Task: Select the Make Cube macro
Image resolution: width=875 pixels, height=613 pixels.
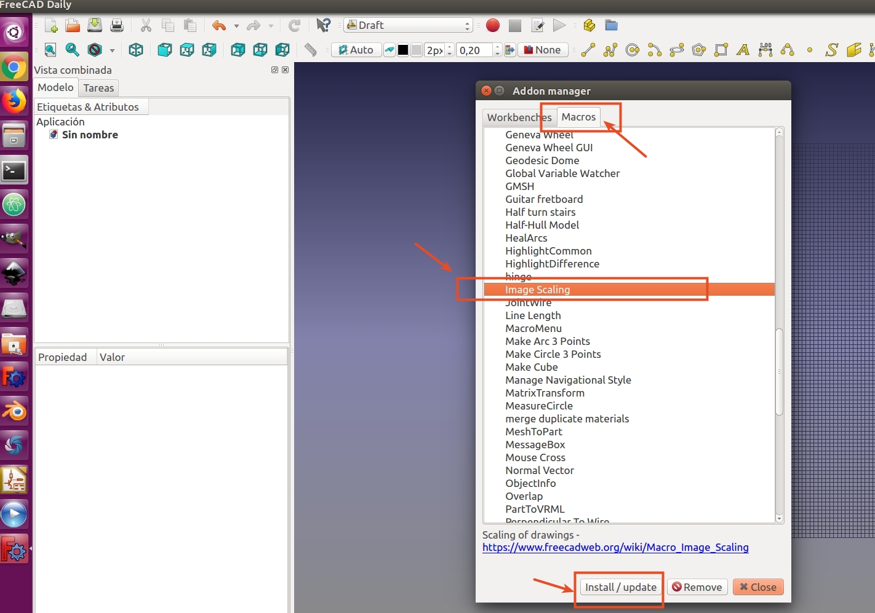Action: coord(532,367)
